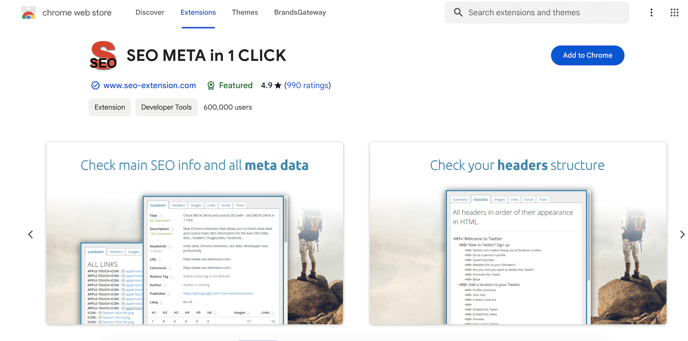Viewport: 688px width, 341px height.
Task: Click the Chrome Web Store logo icon
Action: [29, 13]
